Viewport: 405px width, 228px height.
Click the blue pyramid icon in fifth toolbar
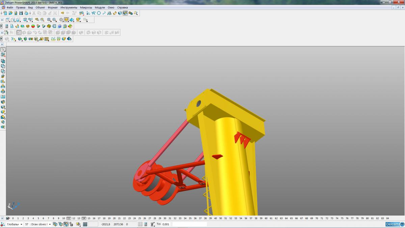pyautogui.click(x=69, y=39)
